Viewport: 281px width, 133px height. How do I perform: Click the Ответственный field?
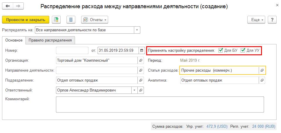(x=94, y=90)
